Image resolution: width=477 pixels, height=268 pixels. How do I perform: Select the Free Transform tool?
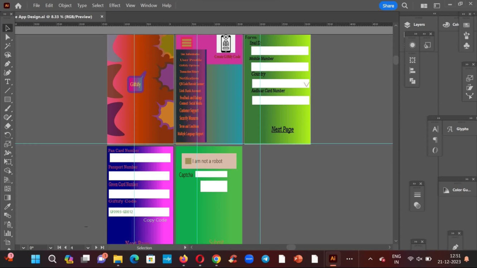click(x=8, y=162)
